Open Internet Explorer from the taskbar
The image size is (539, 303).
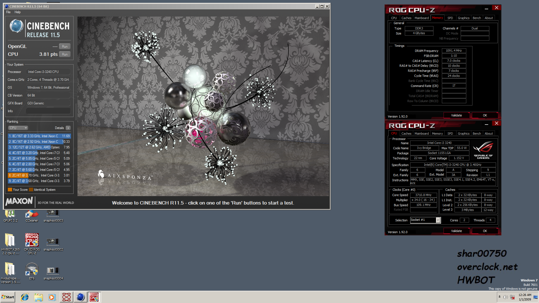[25, 297]
